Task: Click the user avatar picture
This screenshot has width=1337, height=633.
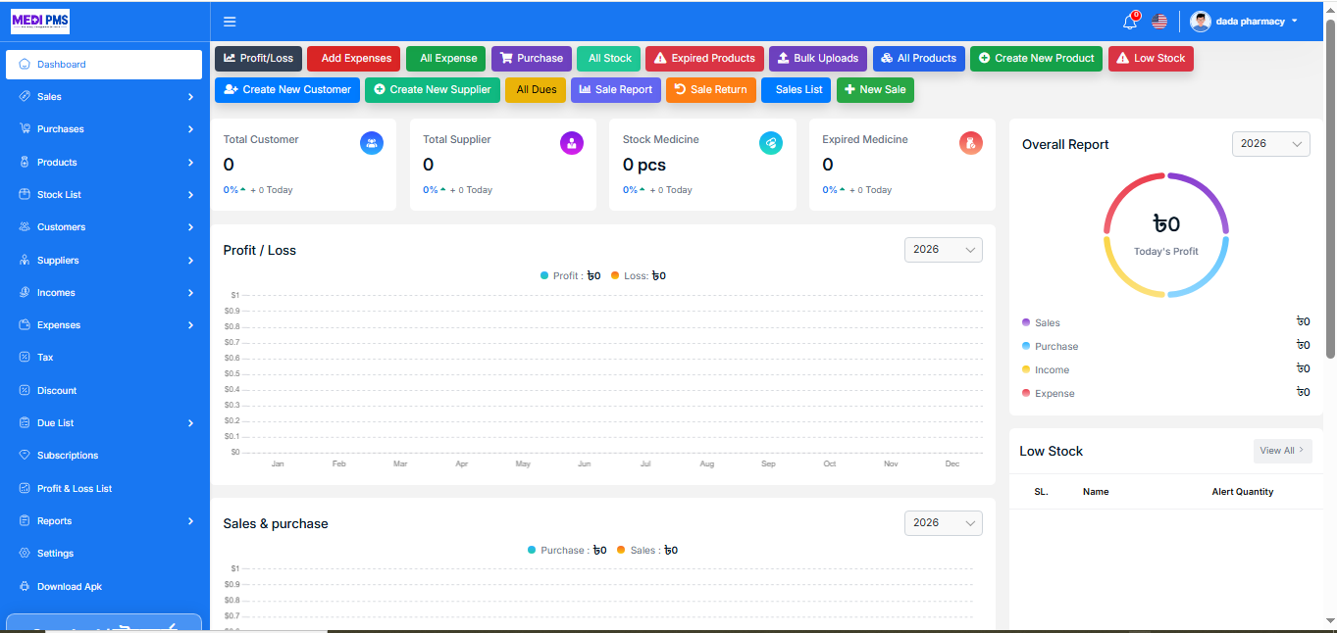Action: [1201, 22]
